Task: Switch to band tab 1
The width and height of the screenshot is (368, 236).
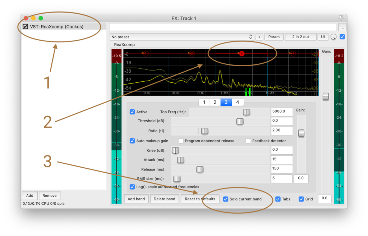Action: pyautogui.click(x=204, y=102)
